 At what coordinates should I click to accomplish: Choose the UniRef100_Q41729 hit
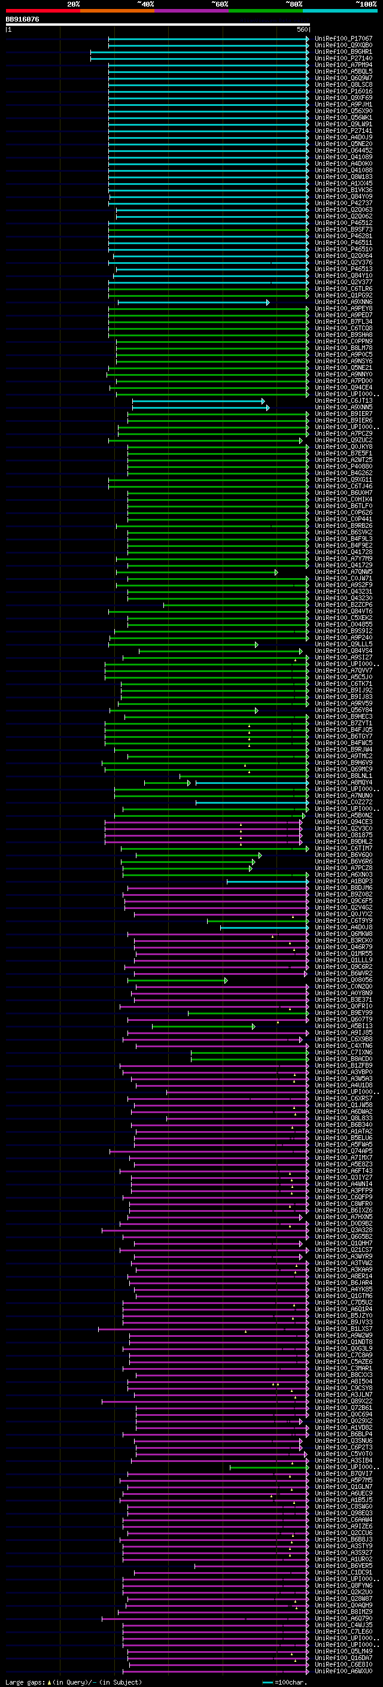click(x=344, y=565)
